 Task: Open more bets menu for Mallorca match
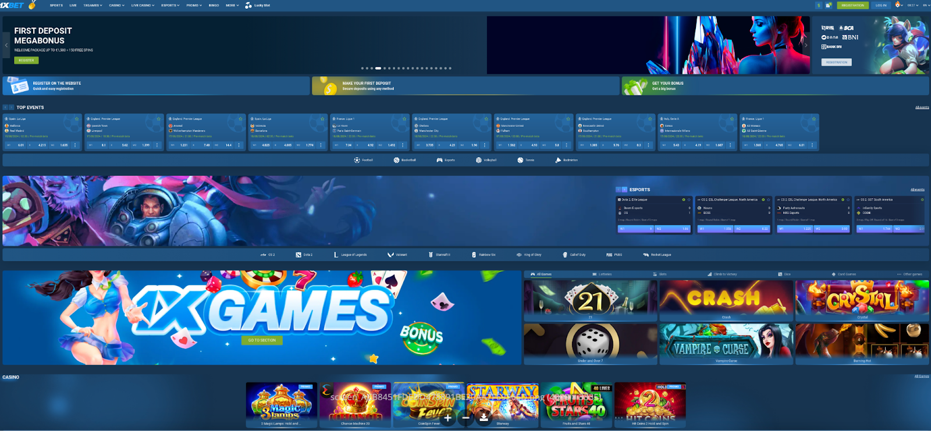pos(75,145)
